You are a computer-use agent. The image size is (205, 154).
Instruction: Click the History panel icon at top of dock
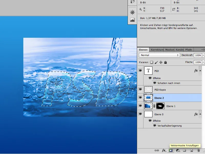pos(132,2)
